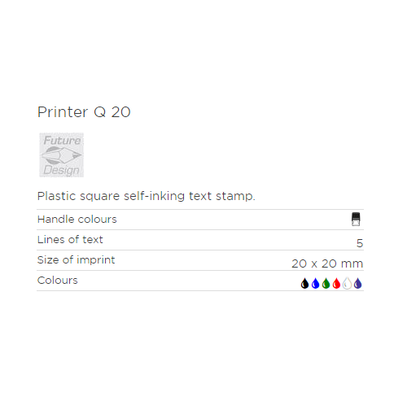Click the black stamp handle colour icon
Image resolution: width=407 pixels, height=405 pixels.
point(356,219)
